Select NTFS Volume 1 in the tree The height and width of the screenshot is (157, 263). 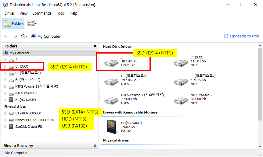[37, 86]
